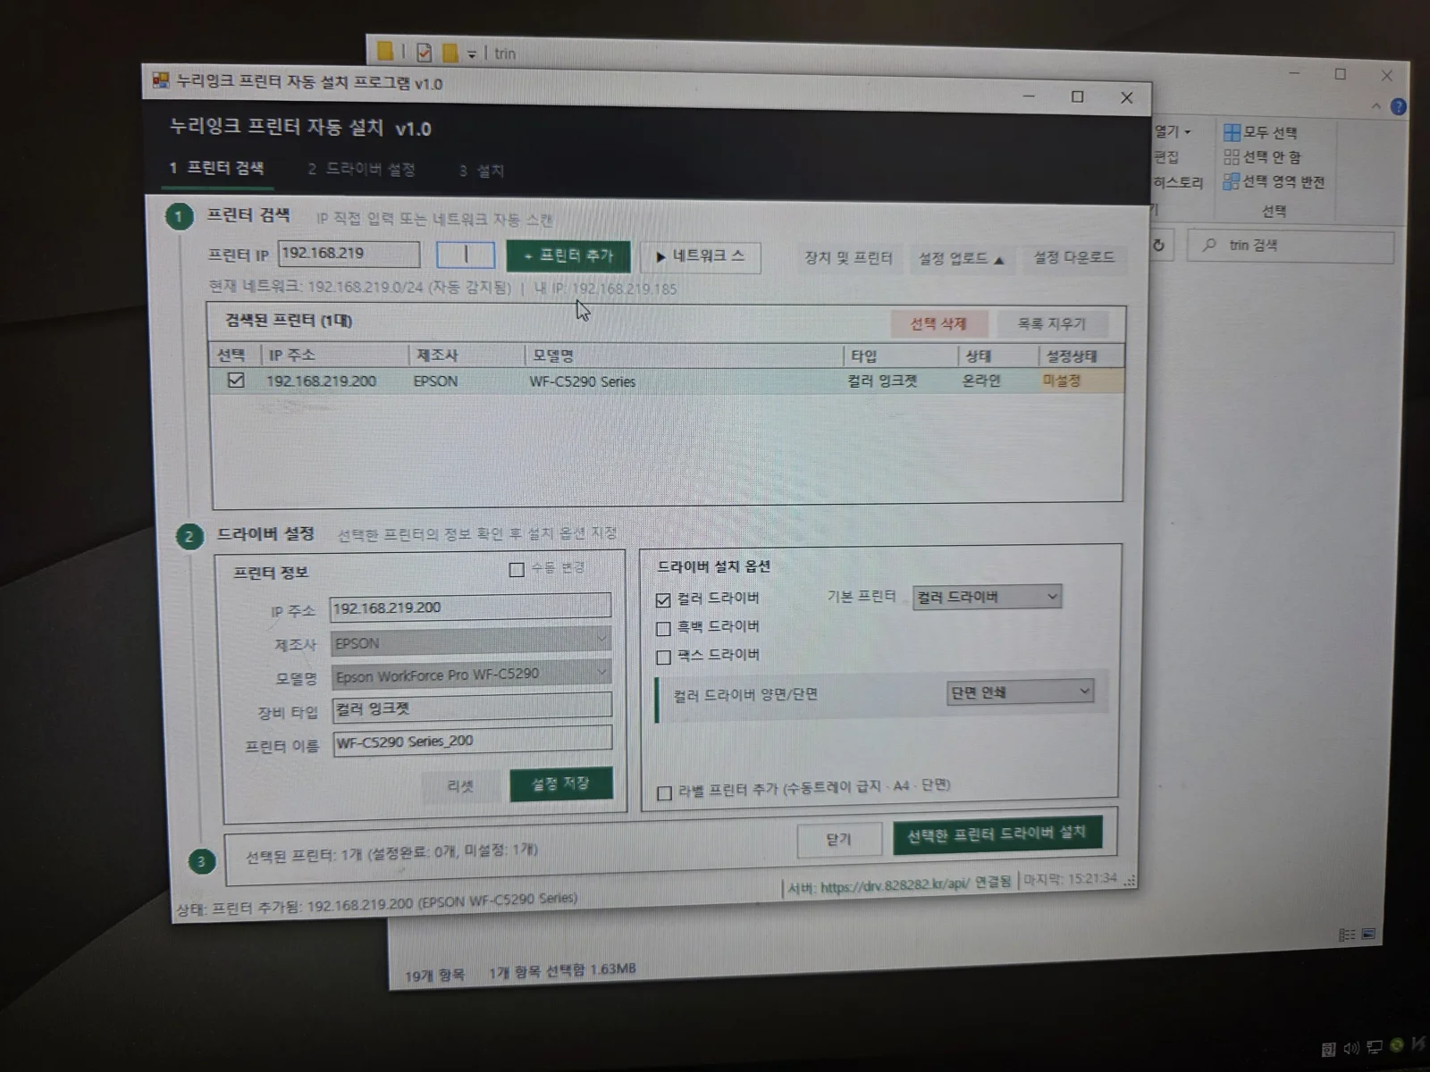
Task: Collapse the Explorer ribbon chevron
Action: (1376, 105)
